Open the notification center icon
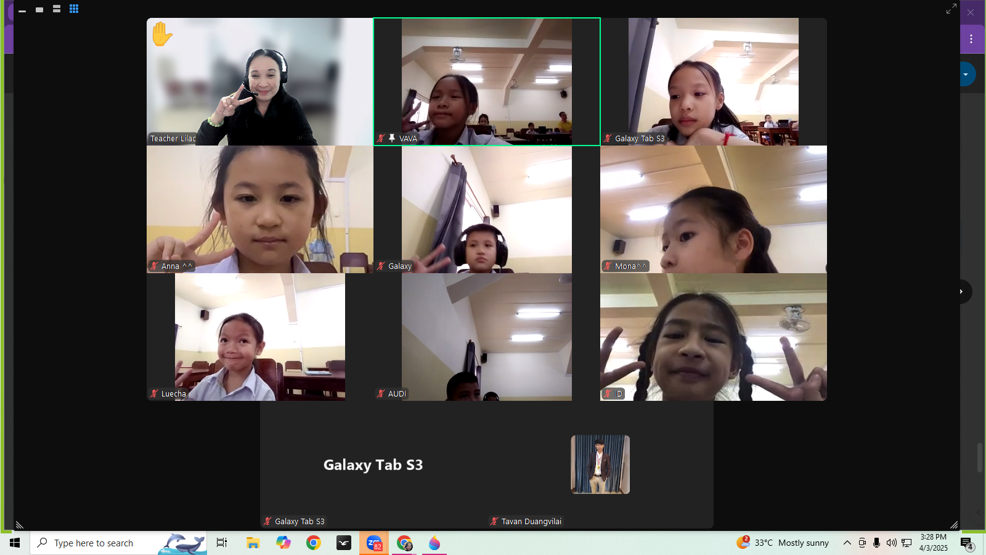This screenshot has width=986, height=555. coord(967,543)
